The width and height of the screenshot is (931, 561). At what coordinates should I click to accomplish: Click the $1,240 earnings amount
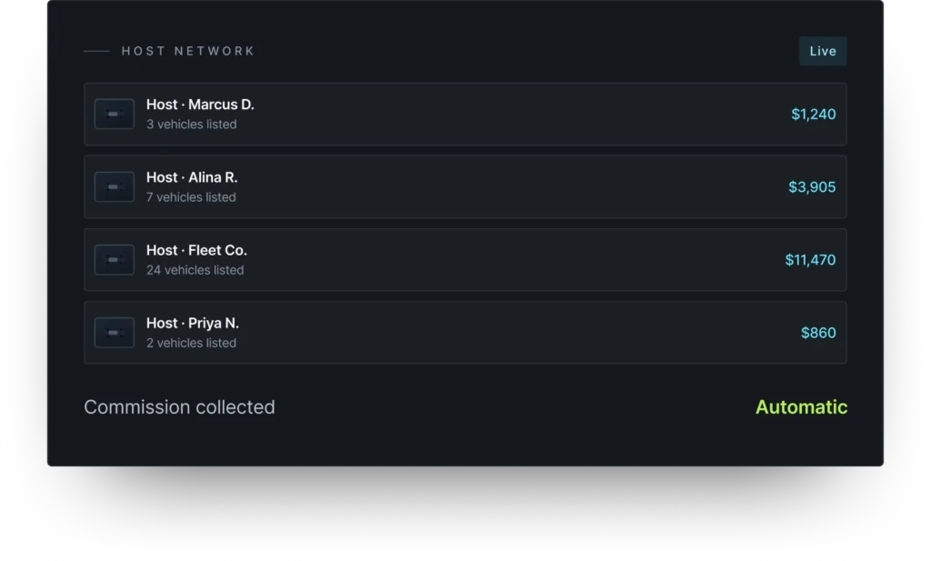813,114
